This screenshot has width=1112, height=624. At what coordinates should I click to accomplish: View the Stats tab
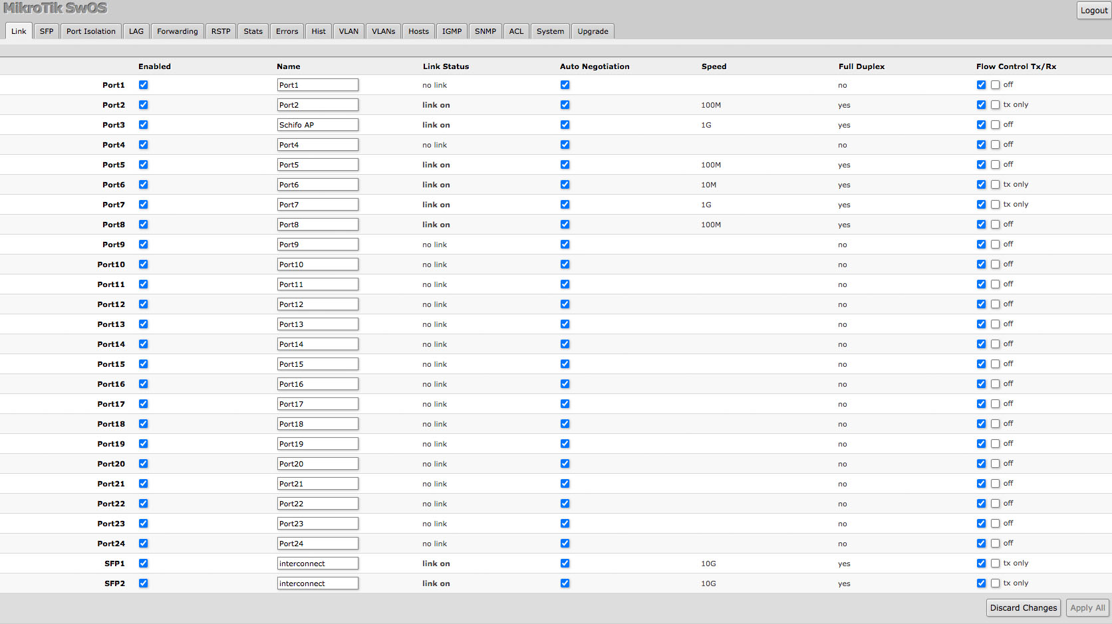click(x=253, y=31)
